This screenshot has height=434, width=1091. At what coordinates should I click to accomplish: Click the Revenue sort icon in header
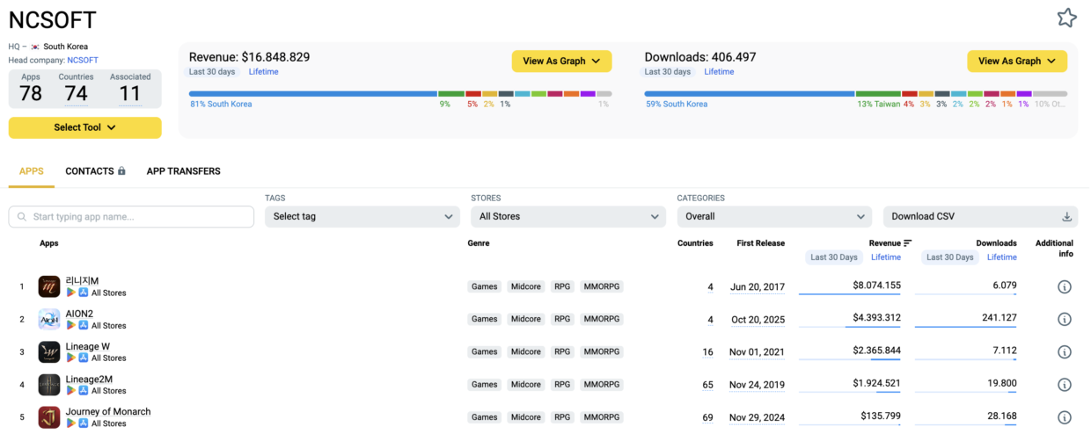[x=908, y=243]
